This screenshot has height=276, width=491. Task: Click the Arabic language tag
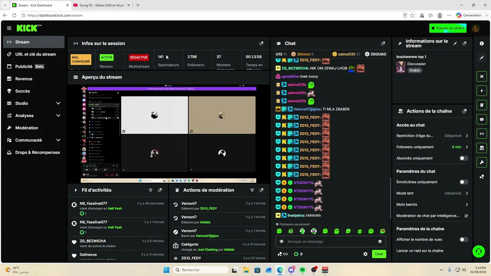(x=415, y=71)
